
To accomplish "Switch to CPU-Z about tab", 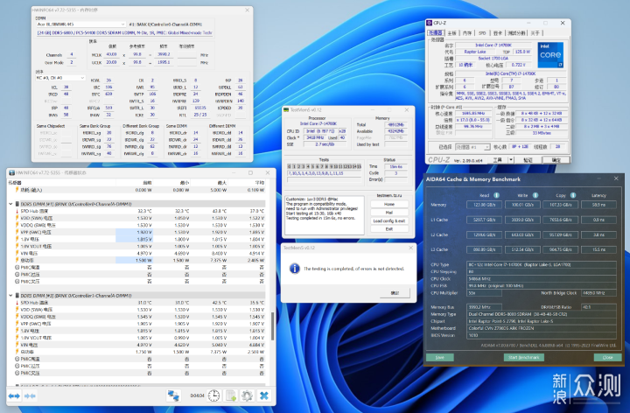I will click(535, 33).
